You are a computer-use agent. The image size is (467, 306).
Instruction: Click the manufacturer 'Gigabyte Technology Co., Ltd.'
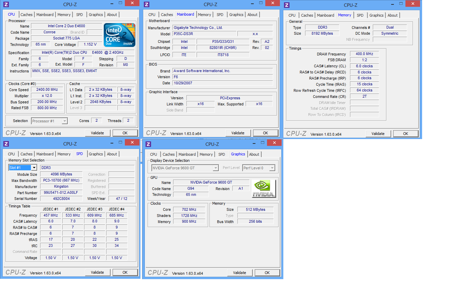click(222, 28)
